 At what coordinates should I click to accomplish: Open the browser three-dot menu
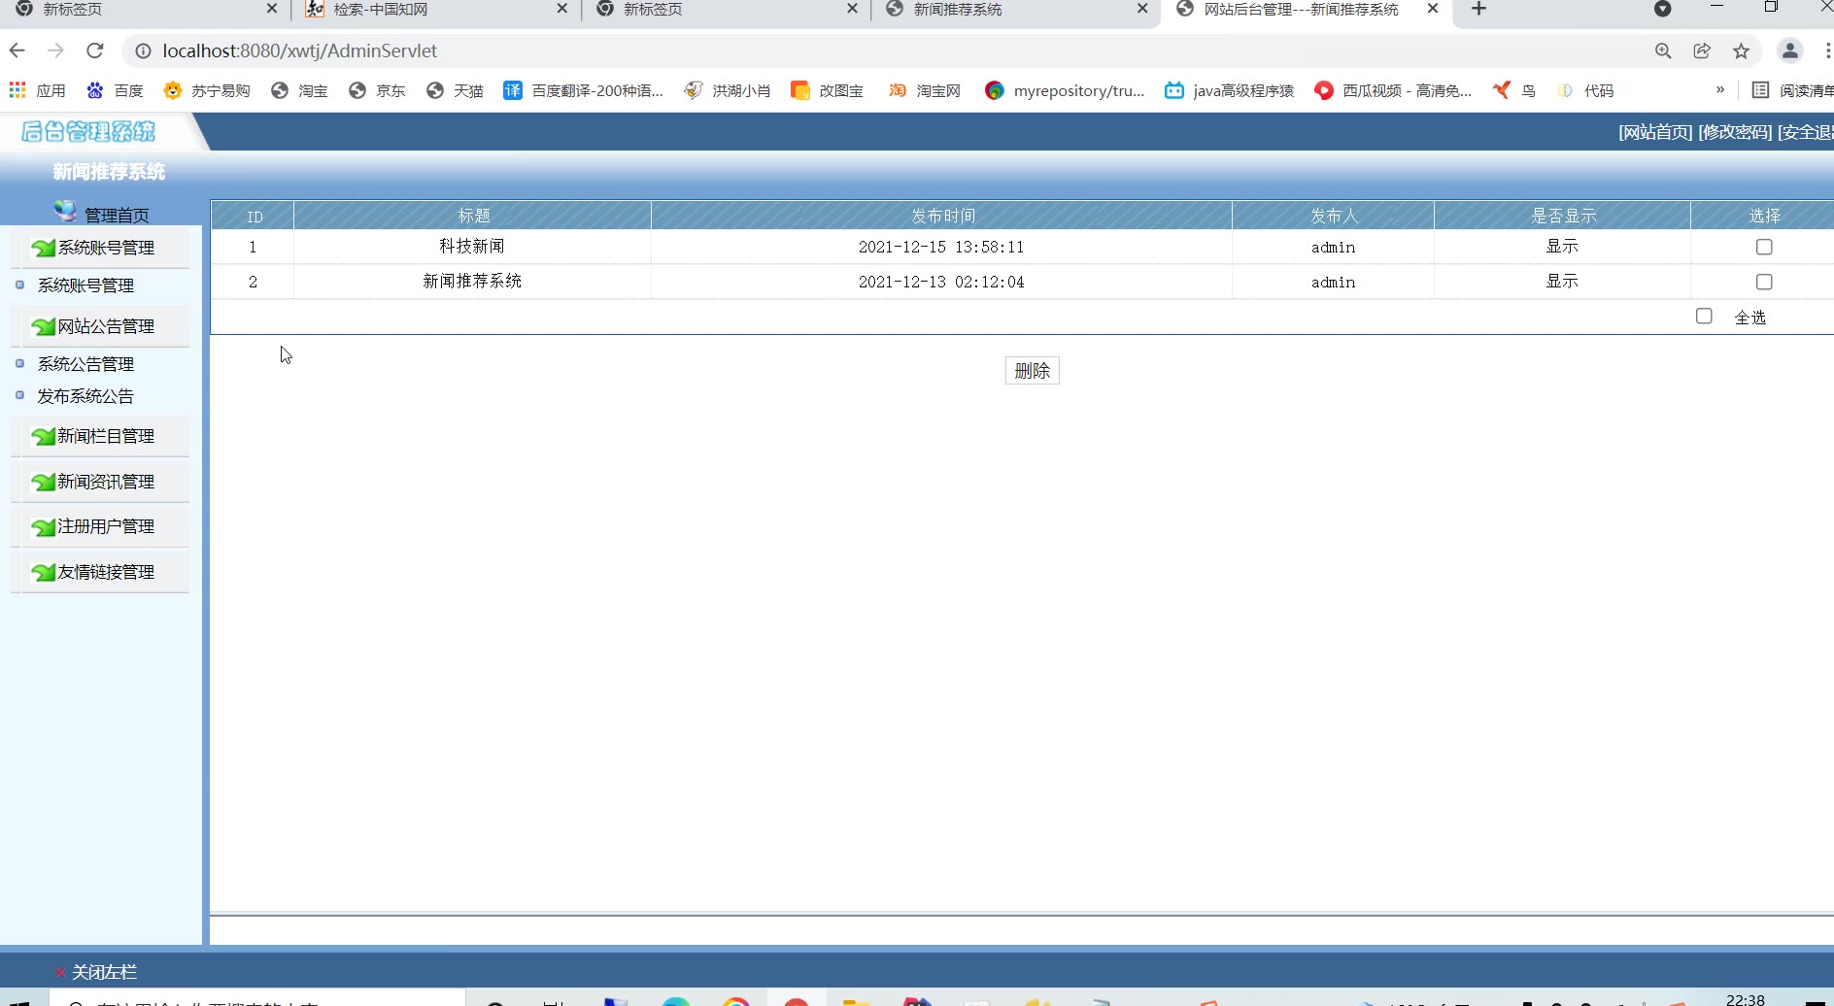click(1827, 50)
